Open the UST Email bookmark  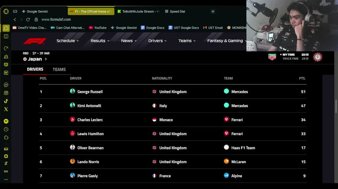tap(213, 28)
